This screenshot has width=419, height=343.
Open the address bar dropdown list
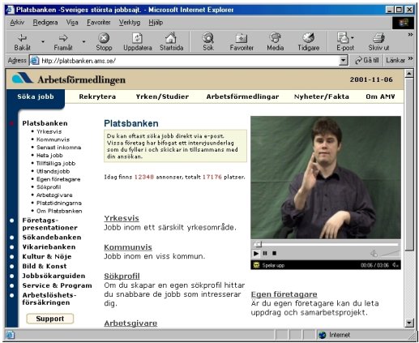click(343, 60)
